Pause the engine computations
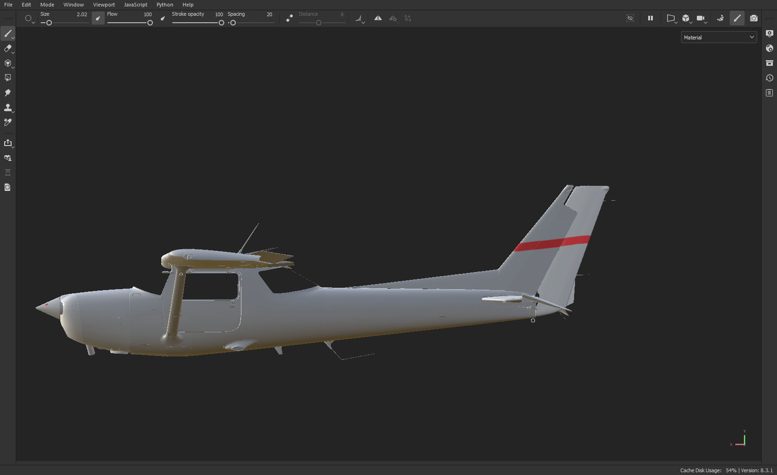This screenshot has width=777, height=475. click(650, 18)
